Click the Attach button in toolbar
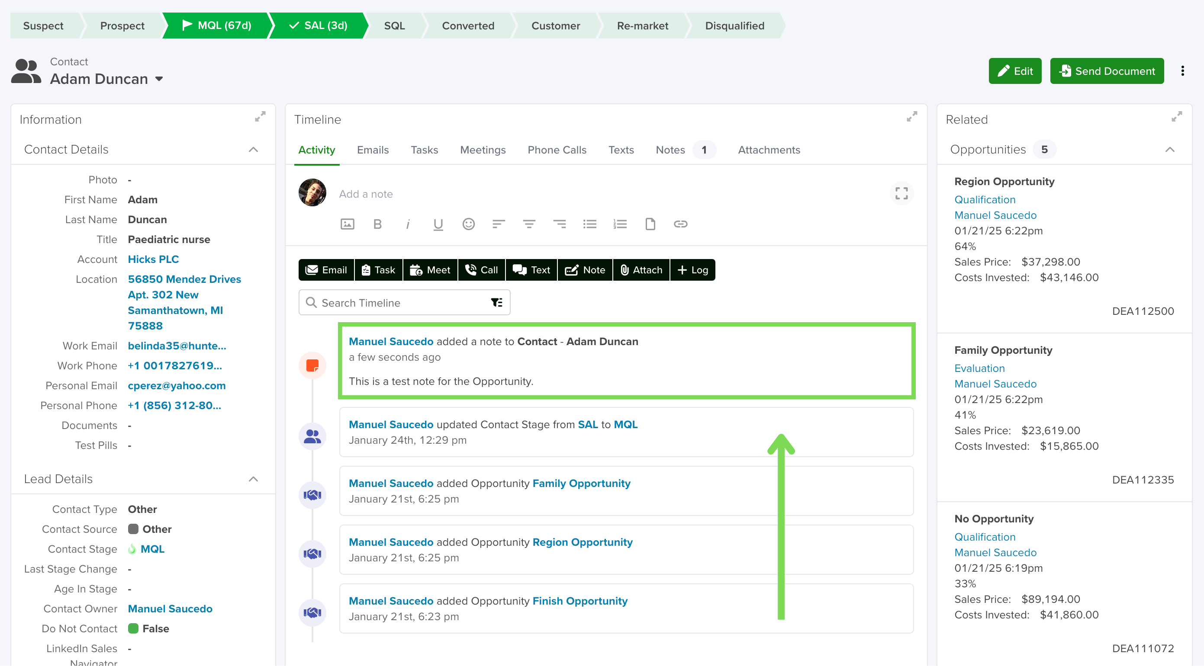The image size is (1204, 666). click(641, 270)
